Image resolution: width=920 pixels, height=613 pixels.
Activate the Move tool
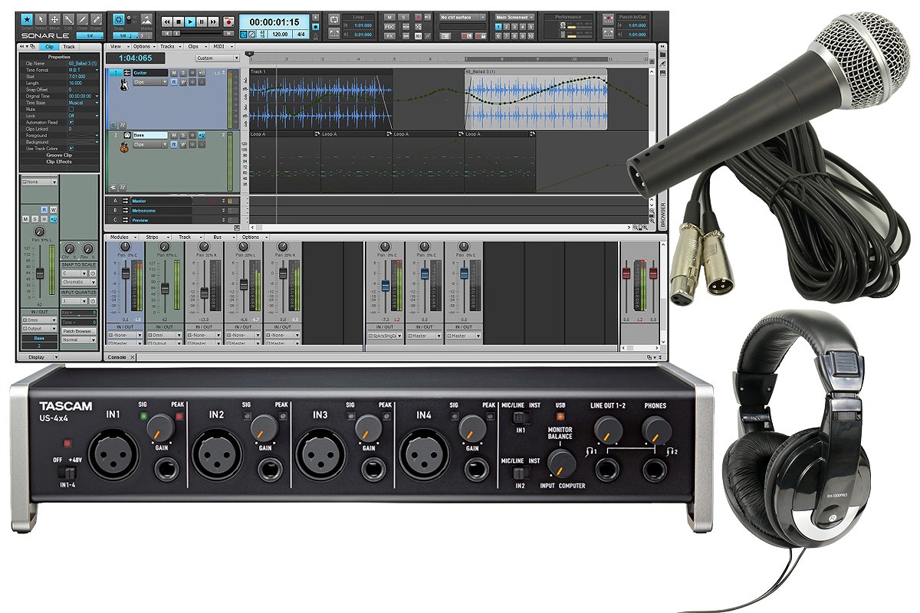point(55,18)
